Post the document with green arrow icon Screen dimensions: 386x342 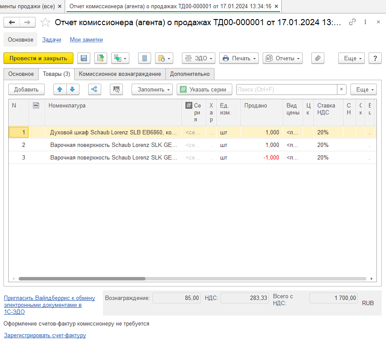point(100,58)
